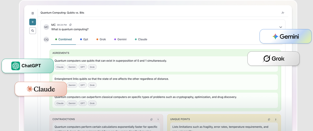Click the MC user avatar

[46, 27]
